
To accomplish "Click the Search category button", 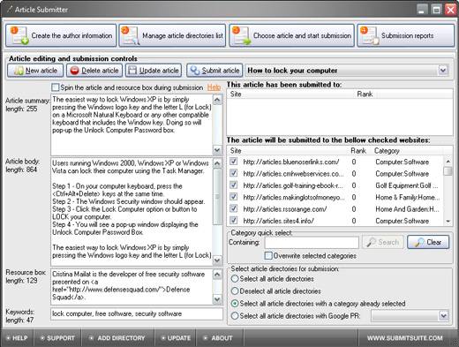I will [383, 242].
